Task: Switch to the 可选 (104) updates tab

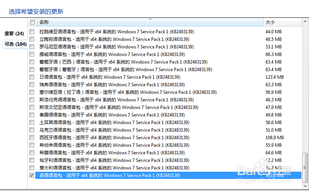Action: pos(15,44)
